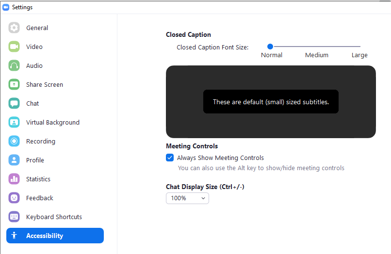Click the Keyboard Shortcuts icon
Image resolution: width=391 pixels, height=254 pixels.
14,217
